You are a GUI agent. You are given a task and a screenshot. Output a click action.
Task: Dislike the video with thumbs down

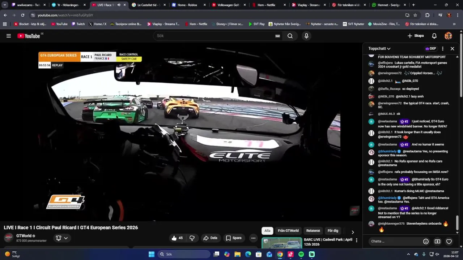tap(192, 238)
